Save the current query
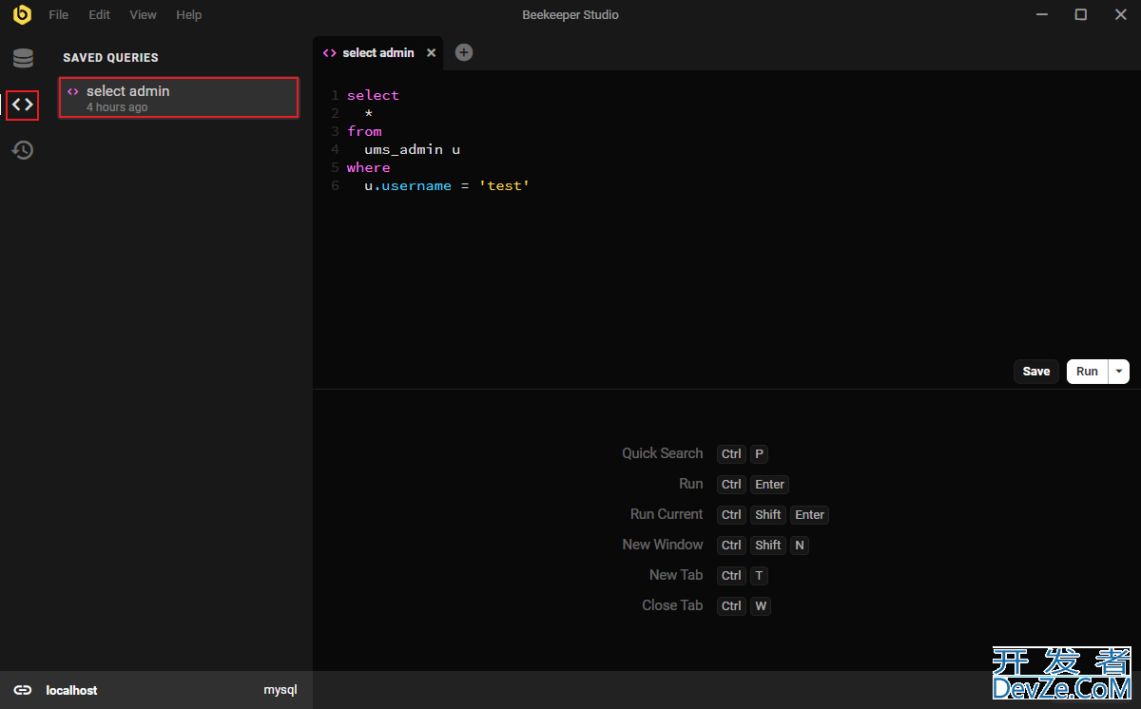 click(x=1036, y=372)
